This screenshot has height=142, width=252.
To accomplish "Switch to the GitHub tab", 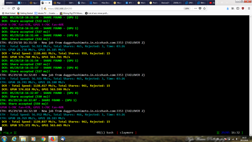I will coord(70,3).
